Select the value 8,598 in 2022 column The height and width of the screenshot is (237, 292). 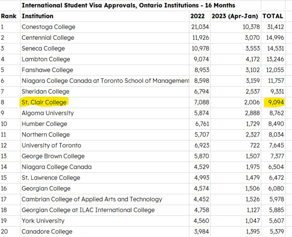[200, 81]
